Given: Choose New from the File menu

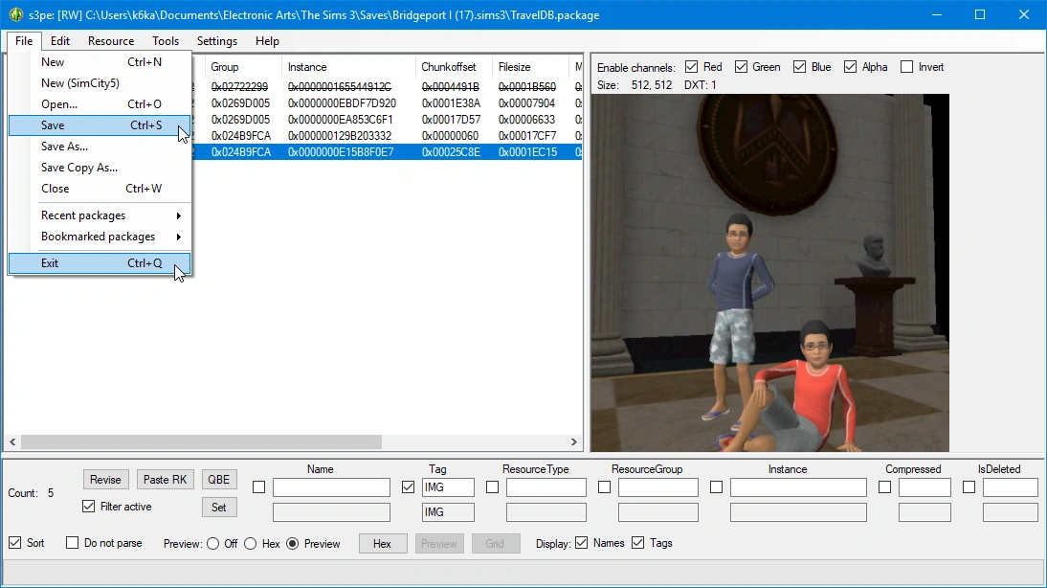Looking at the screenshot, I should (x=100, y=62).
